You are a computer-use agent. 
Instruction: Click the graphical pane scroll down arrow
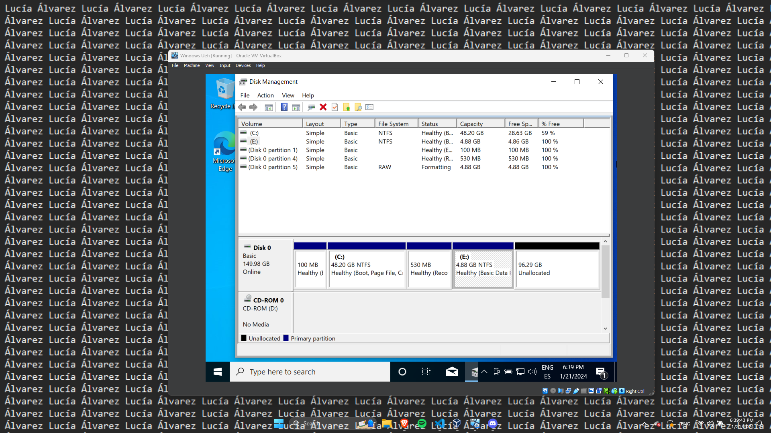(x=605, y=328)
